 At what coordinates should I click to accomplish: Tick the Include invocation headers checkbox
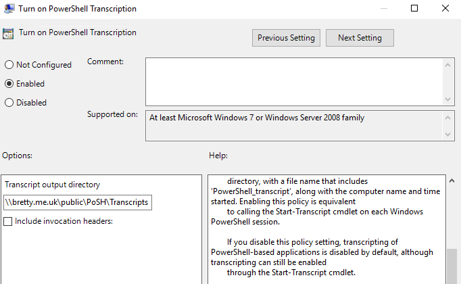[x=8, y=221]
